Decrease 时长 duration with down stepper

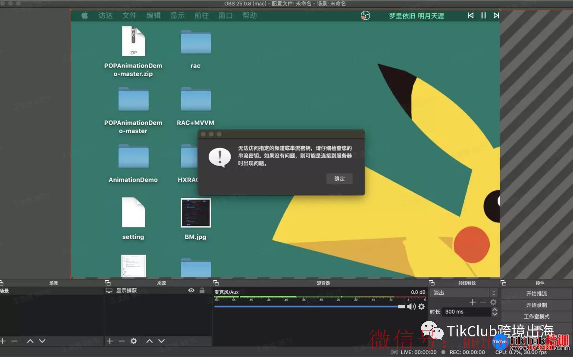tap(495, 314)
